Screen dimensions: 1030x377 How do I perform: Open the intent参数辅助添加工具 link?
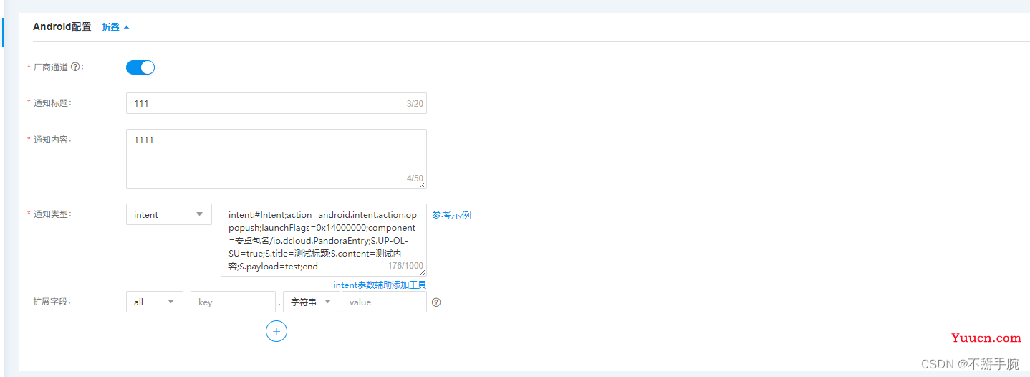click(380, 285)
